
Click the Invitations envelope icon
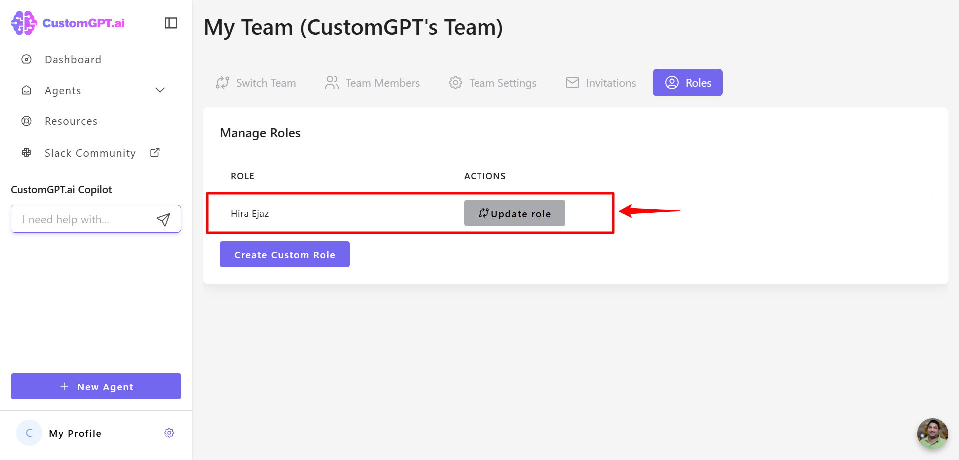pos(572,83)
